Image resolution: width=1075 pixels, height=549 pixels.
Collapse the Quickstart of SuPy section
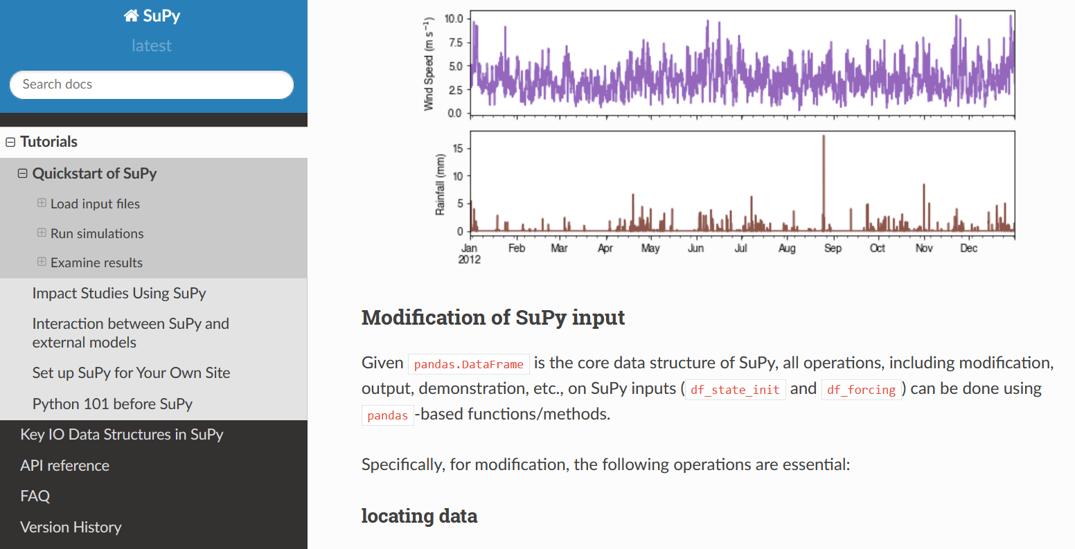(x=21, y=173)
